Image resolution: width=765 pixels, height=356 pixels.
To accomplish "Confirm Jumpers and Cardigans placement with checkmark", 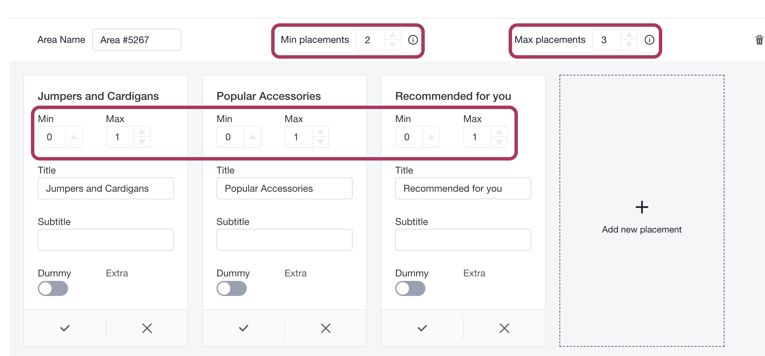I will [65, 328].
